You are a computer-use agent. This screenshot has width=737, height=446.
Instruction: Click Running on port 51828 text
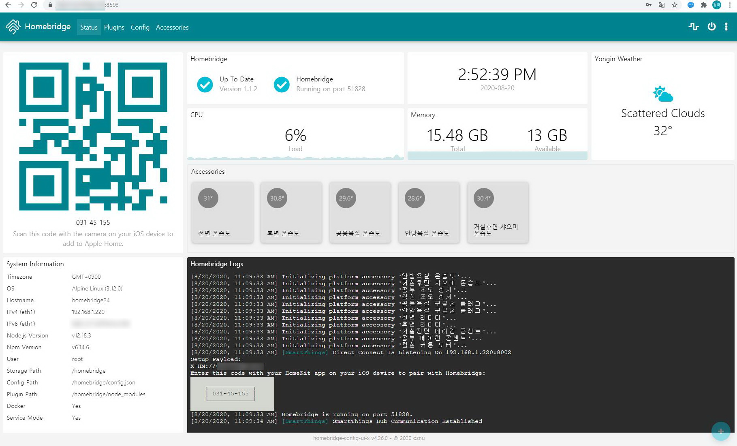point(331,89)
